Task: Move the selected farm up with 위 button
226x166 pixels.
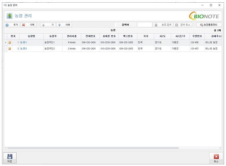Action: pyautogui.click(x=48, y=25)
